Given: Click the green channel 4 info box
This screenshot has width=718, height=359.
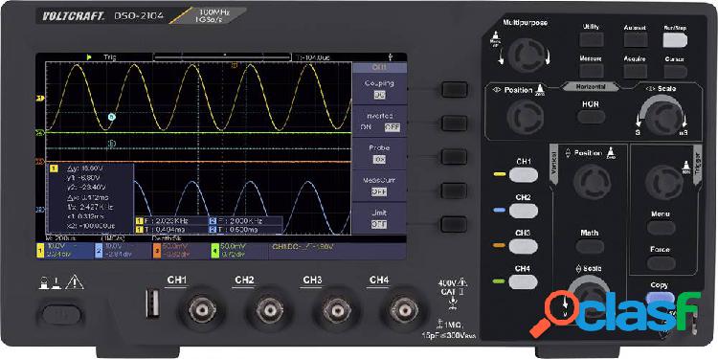Looking at the screenshot, I should coord(239,251).
